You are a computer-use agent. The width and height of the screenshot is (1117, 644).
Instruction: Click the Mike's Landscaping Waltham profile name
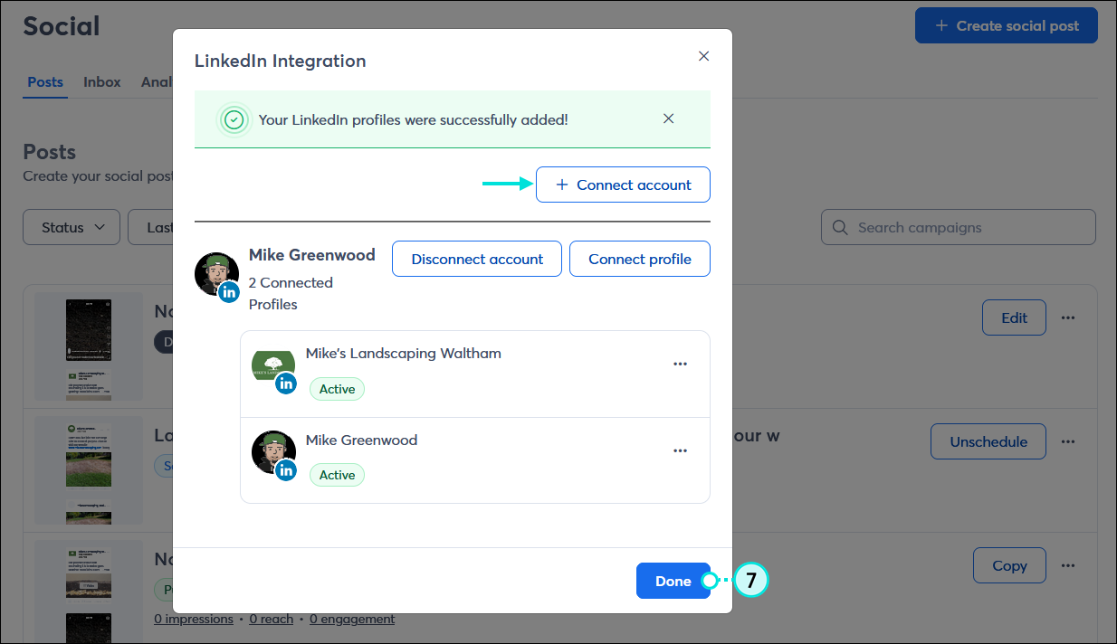404,354
